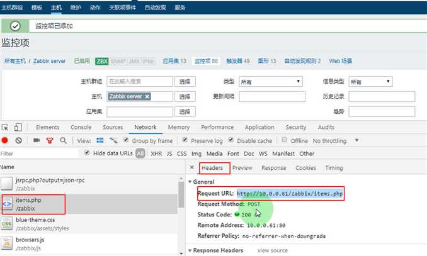This screenshot has height=256, width=427.
Task: Filter requests by Img type
Action: 196,153
